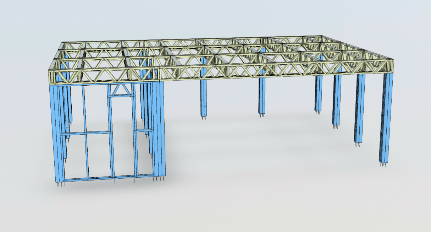
Task: Click anchor bolts under far-right column
Action: [x=383, y=165]
